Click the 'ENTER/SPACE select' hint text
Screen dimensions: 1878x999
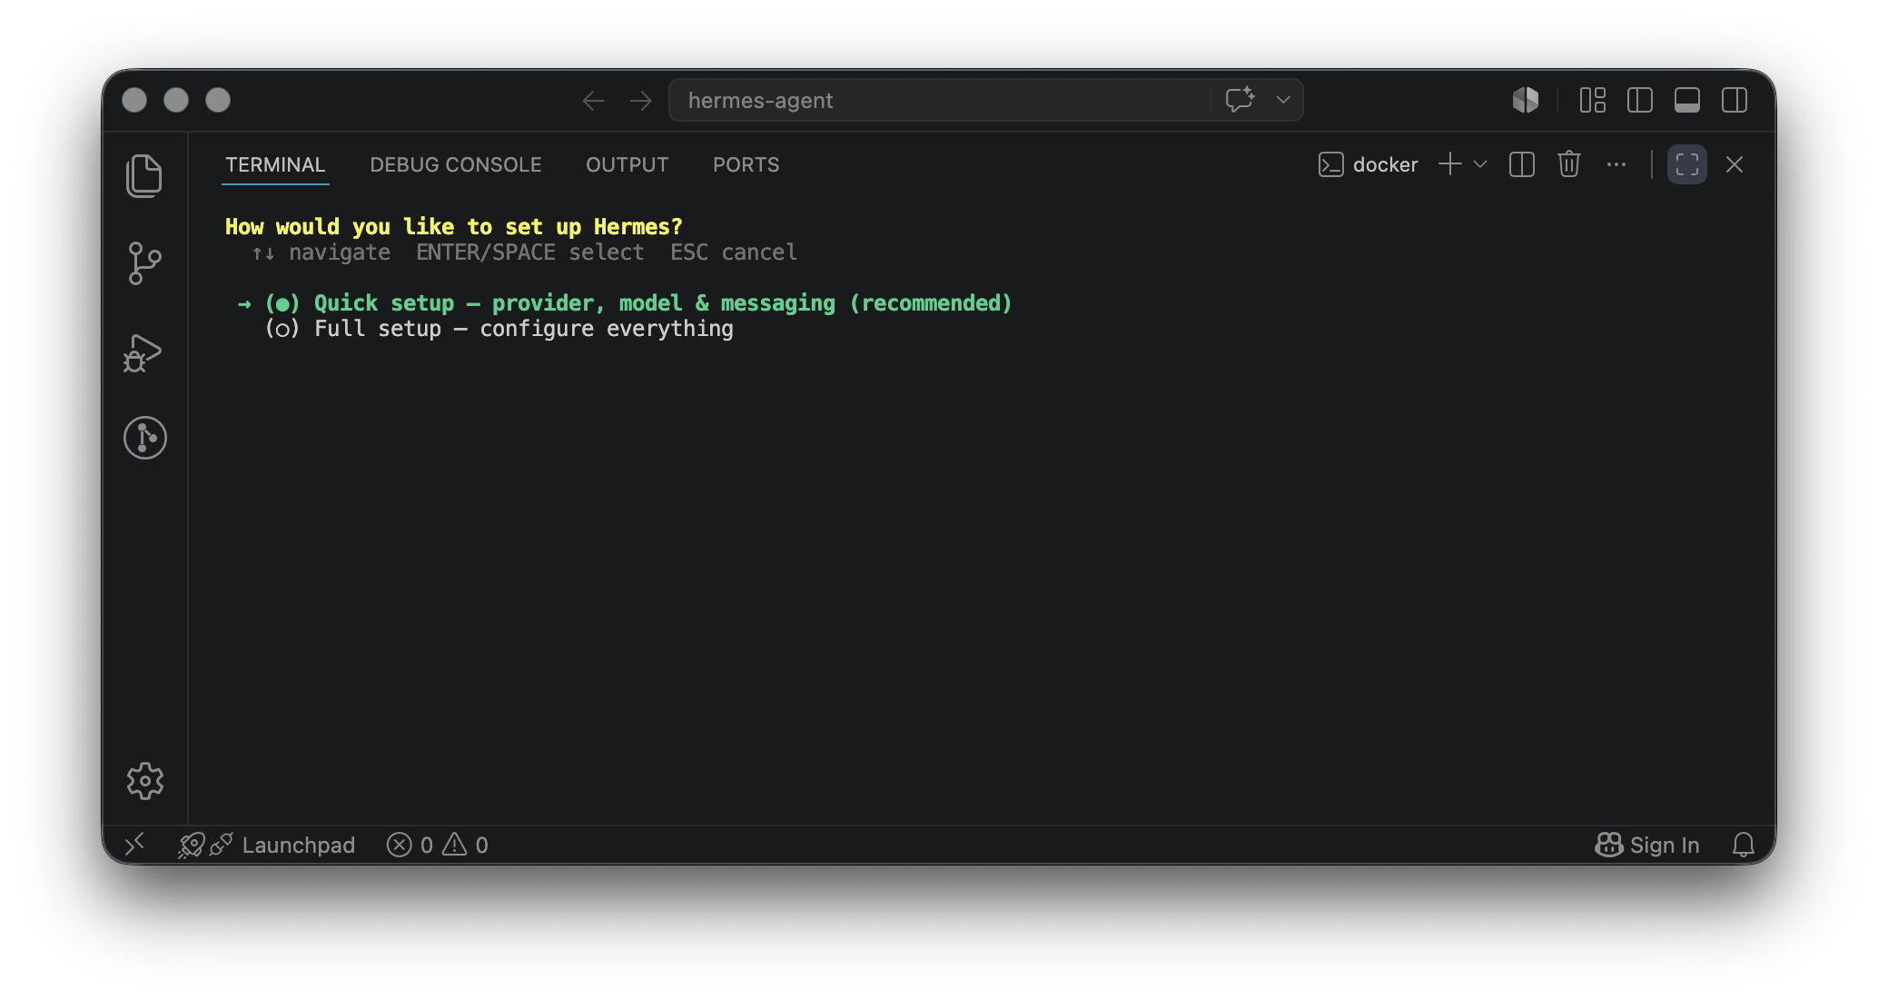tap(530, 252)
